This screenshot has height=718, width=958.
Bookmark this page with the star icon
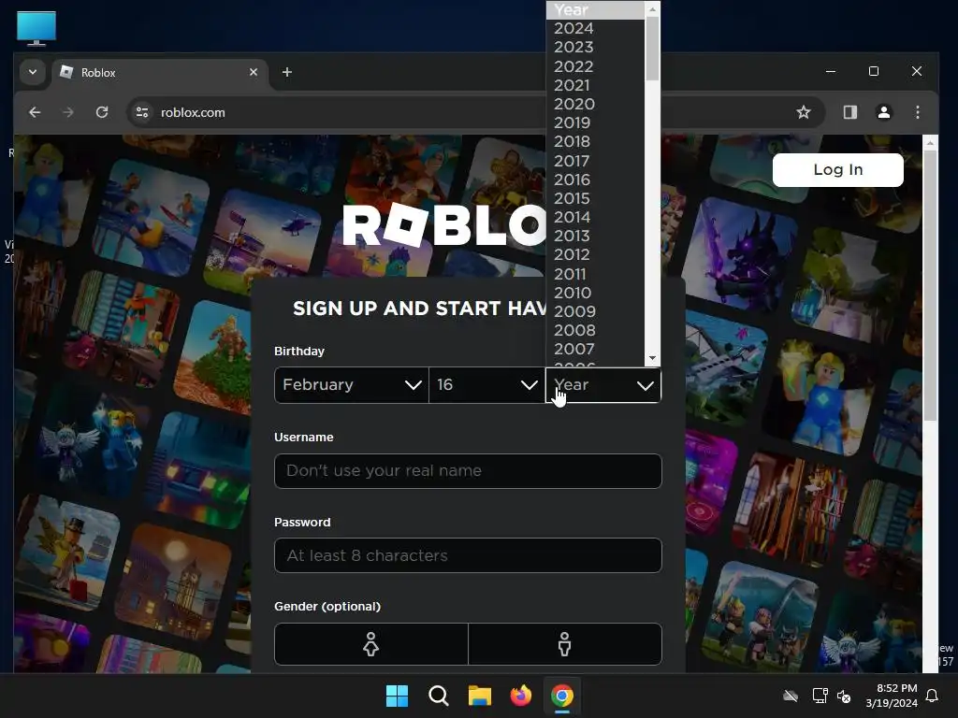(x=804, y=112)
